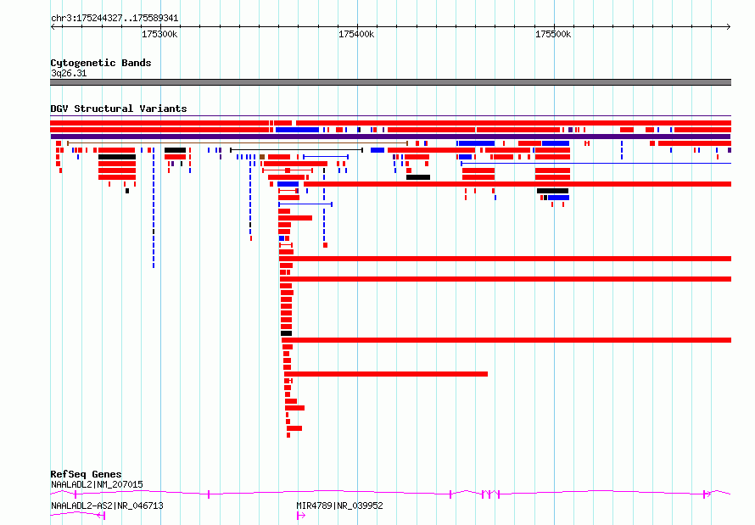Select the black bar inside the red stacked column
The height and width of the screenshot is (525, 755).
(286, 333)
